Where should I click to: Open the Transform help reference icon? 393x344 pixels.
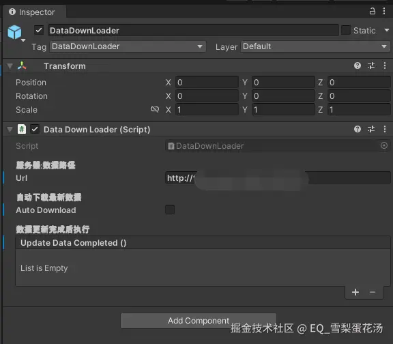tap(358, 66)
